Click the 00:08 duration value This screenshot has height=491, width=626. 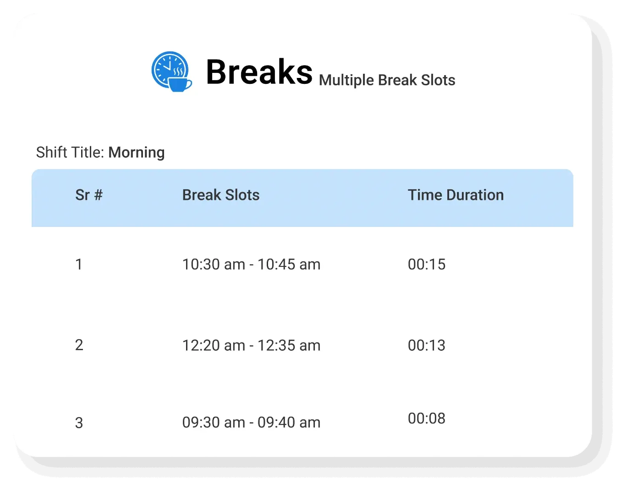426,418
